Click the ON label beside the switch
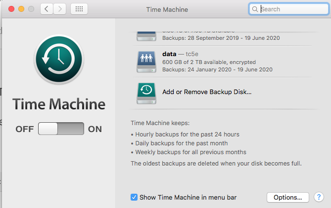 [95, 129]
